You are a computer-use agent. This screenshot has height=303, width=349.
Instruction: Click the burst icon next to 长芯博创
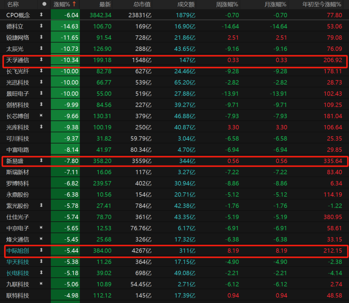coord(41,116)
